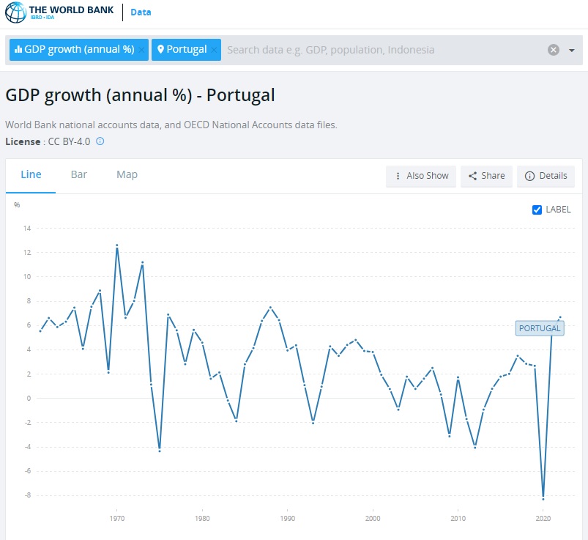This screenshot has width=588, height=540.
Task: Select the Line chart tab
Action: (x=31, y=174)
